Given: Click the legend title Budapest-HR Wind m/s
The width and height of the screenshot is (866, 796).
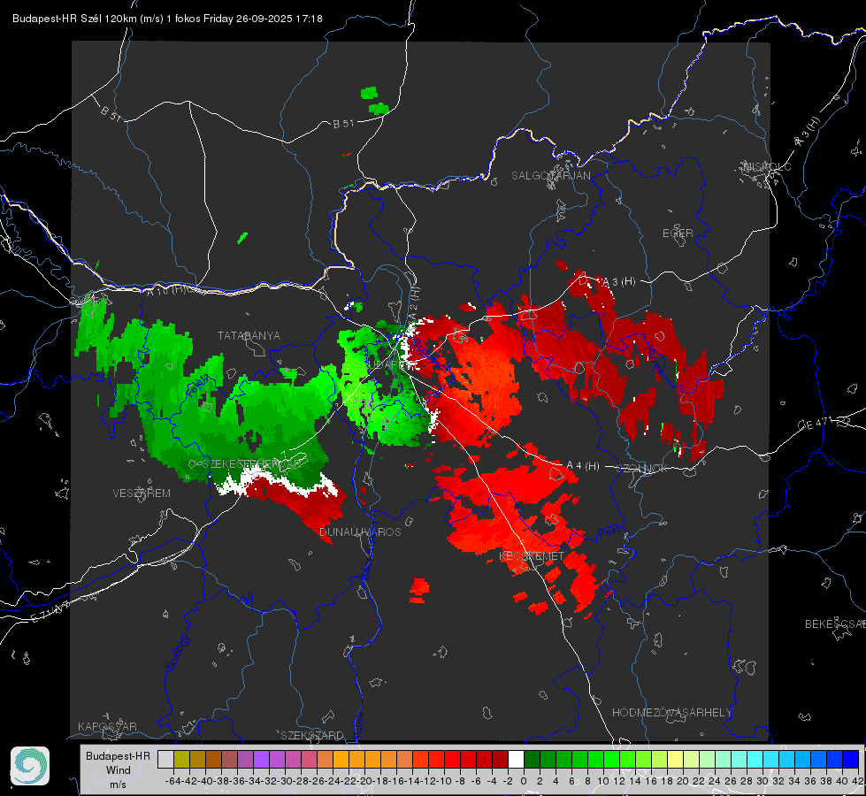Looking at the screenshot, I should tap(118, 769).
